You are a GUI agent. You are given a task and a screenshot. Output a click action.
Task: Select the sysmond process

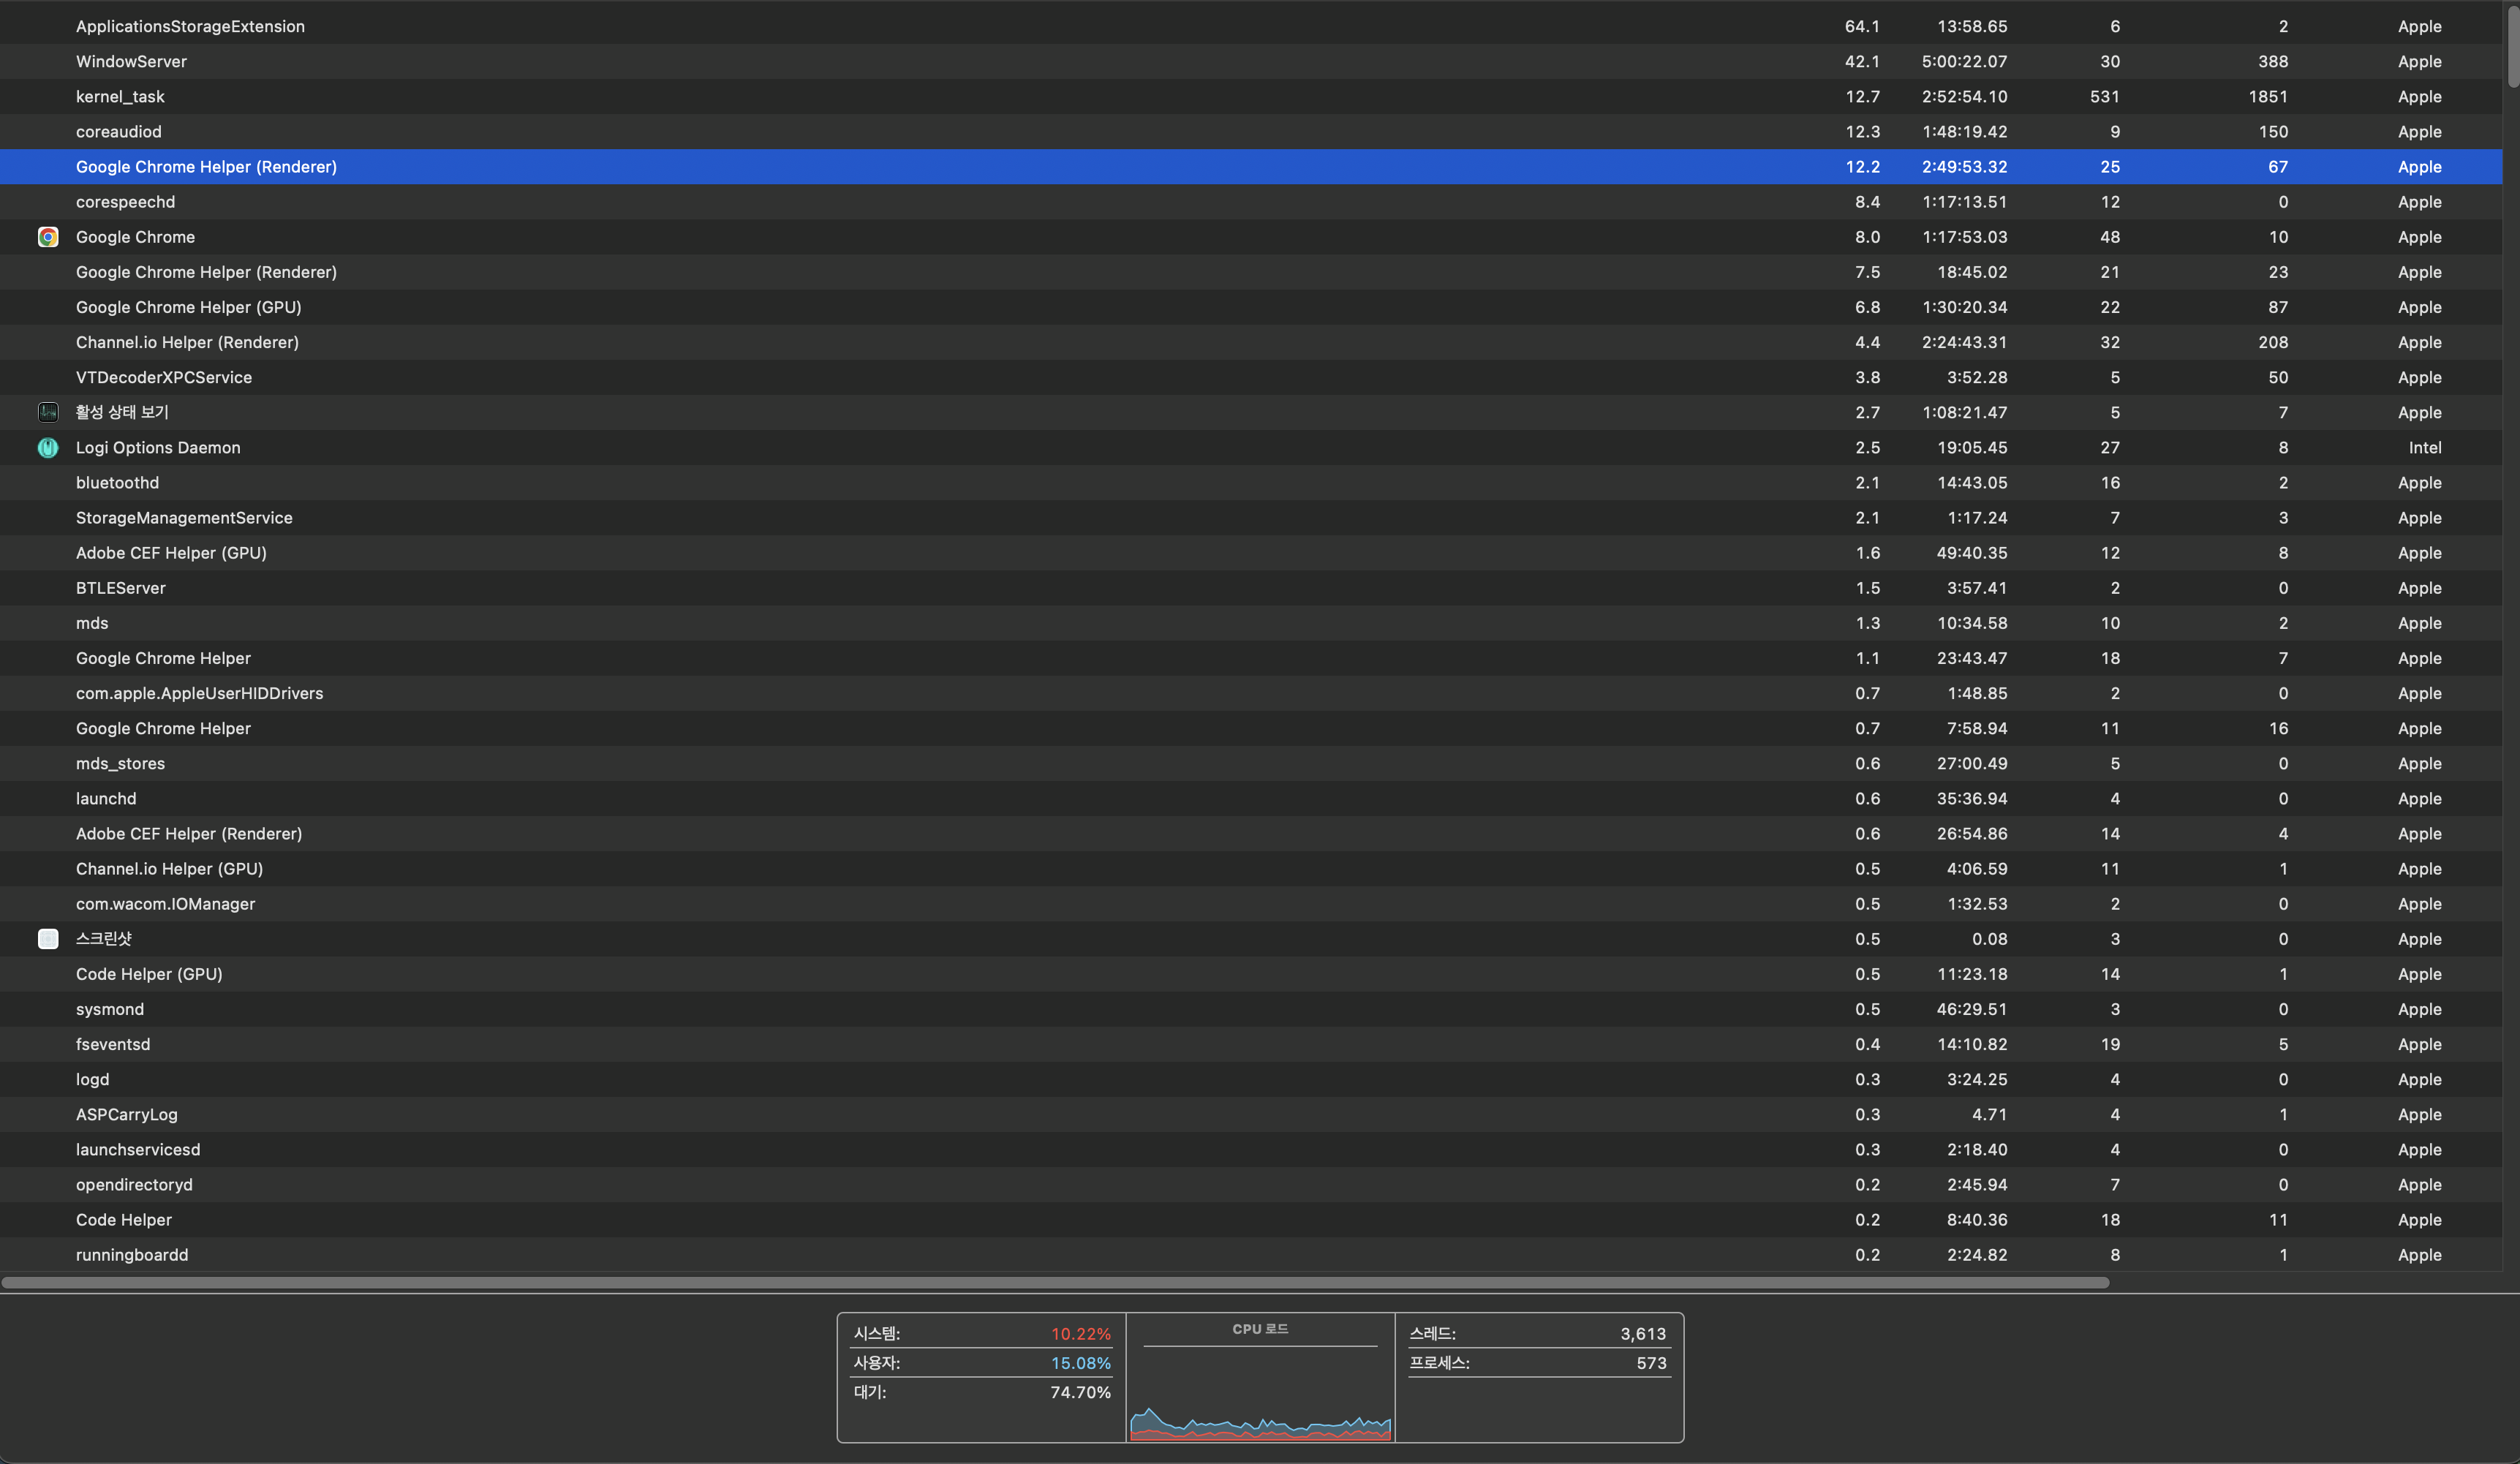pos(1251,1009)
